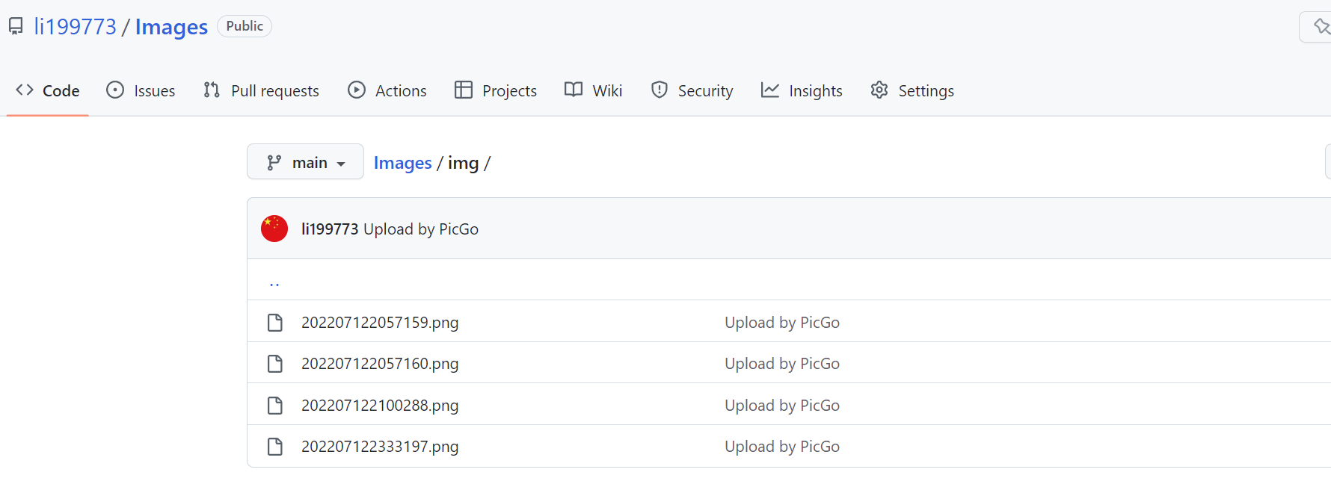Viewport: 1331px width, 487px height.
Task: Open the Wiki tab
Action: (593, 90)
